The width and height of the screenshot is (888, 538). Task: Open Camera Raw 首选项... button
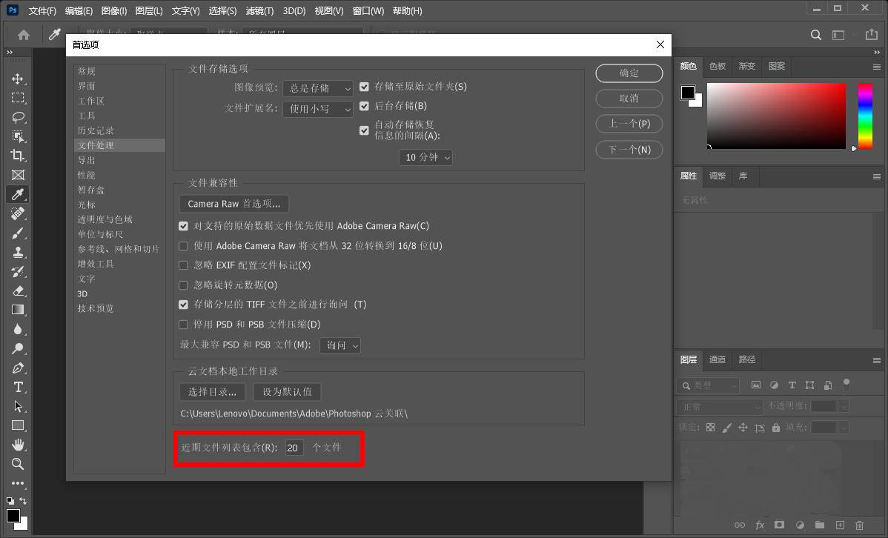point(234,204)
